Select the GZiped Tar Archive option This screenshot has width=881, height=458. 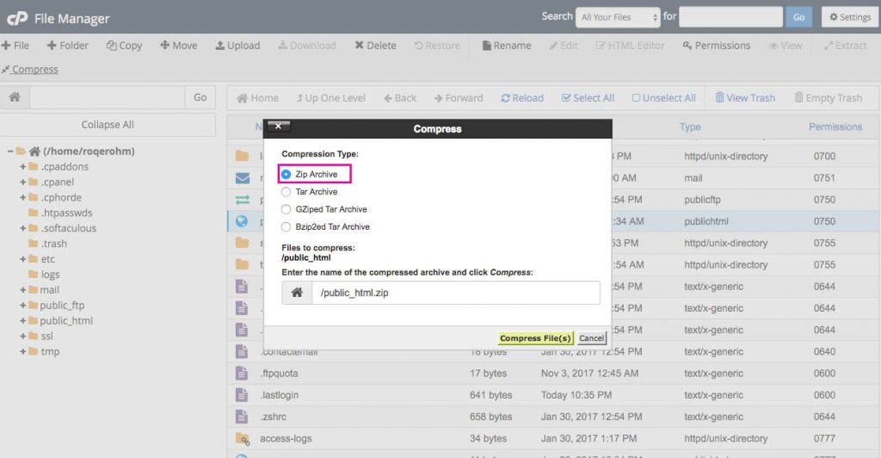pos(286,209)
